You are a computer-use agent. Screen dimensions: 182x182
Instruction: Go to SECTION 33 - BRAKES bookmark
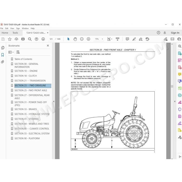tap(26, 109)
